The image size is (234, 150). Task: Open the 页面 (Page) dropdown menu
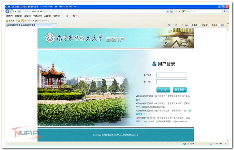(195, 25)
